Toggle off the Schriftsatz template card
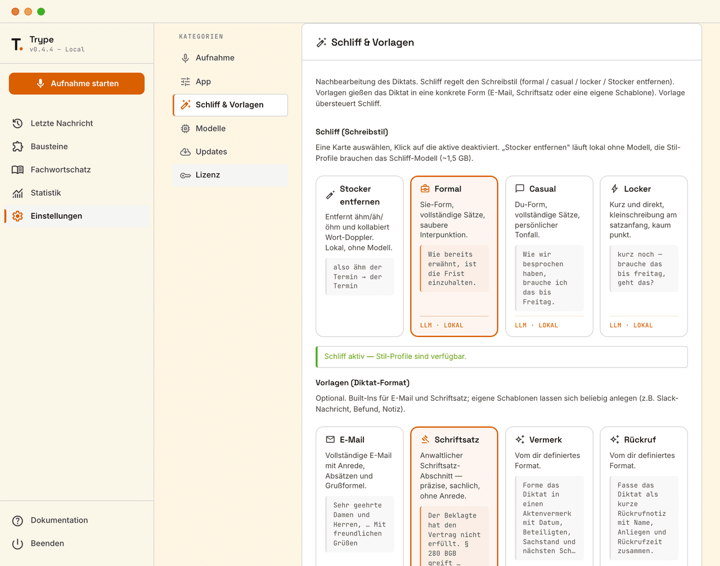The image size is (720, 566). (x=454, y=496)
